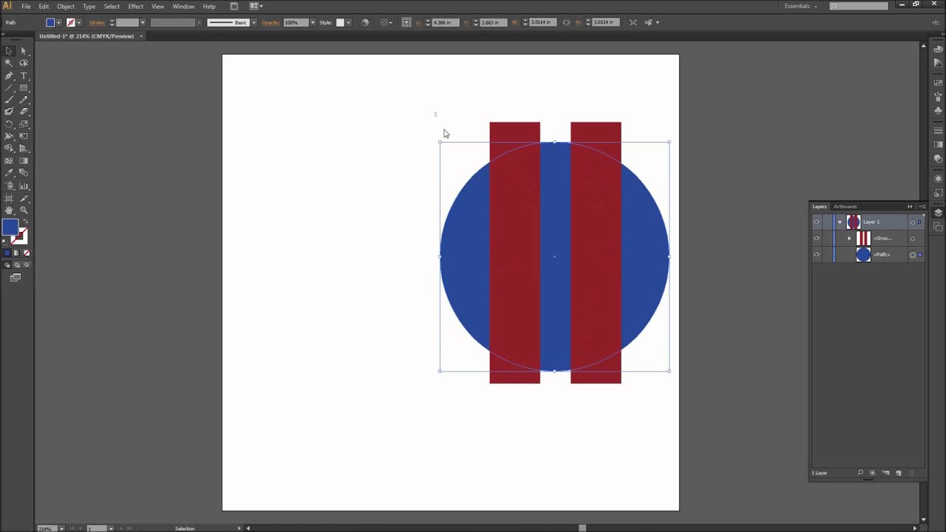Select the Pen tool

[9, 75]
